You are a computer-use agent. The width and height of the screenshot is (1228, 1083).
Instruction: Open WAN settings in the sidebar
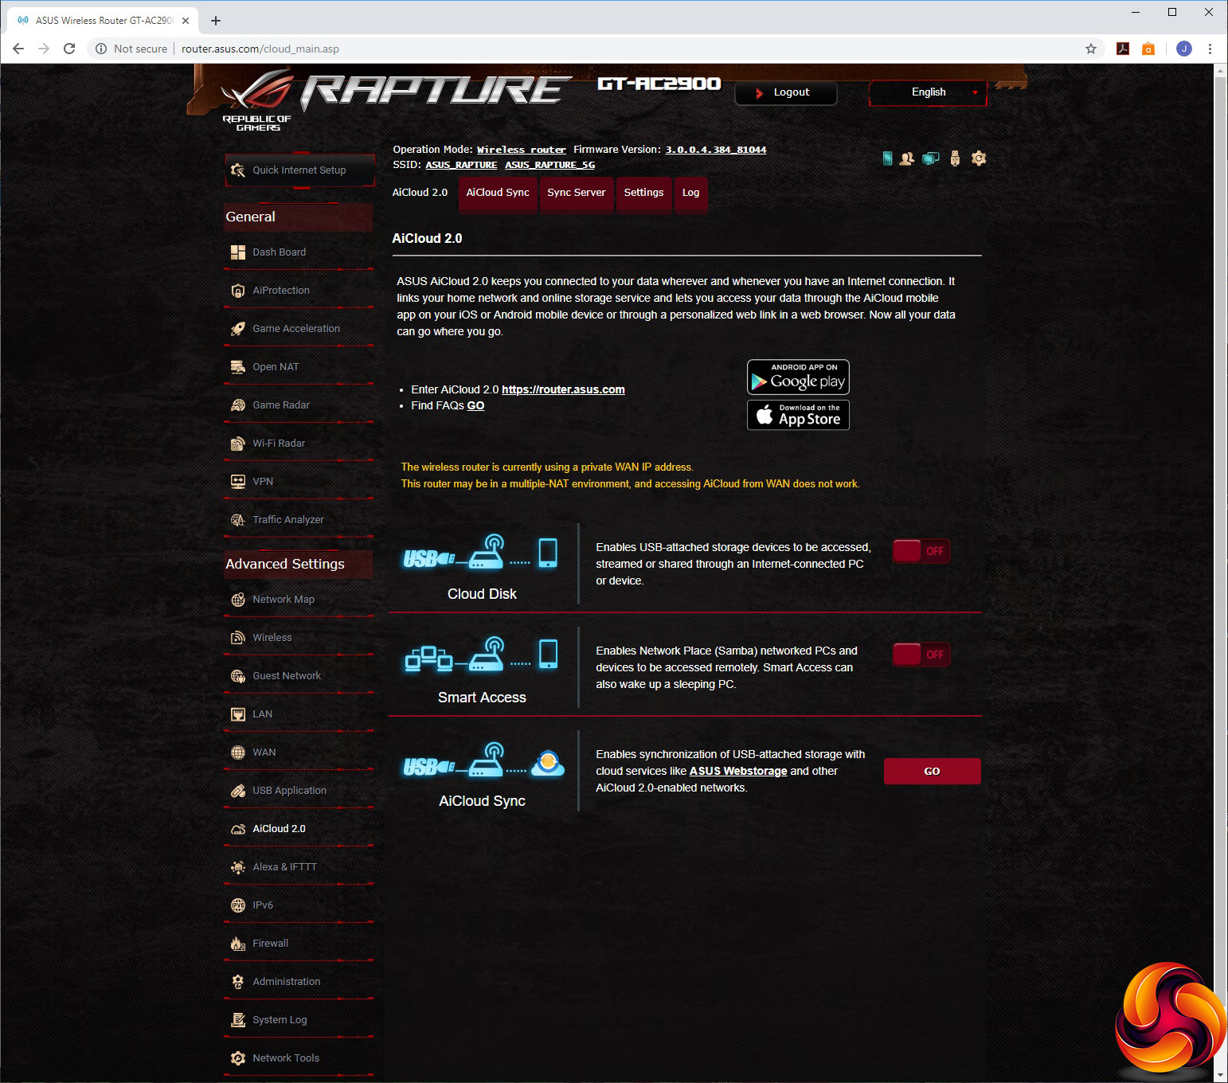pyautogui.click(x=299, y=753)
